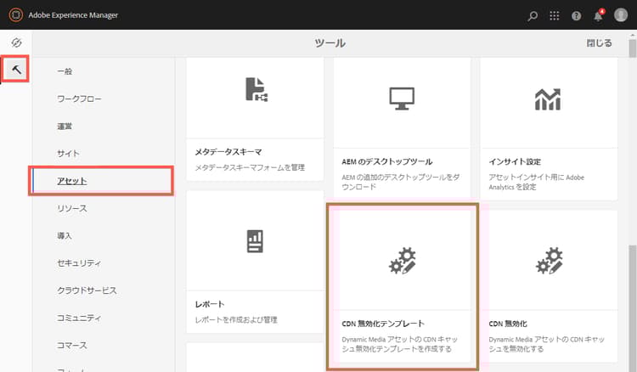
Task: Open the メタデータスキーマ card title
Action: (x=228, y=152)
